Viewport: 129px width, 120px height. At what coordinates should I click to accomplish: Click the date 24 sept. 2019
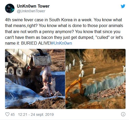42,114
